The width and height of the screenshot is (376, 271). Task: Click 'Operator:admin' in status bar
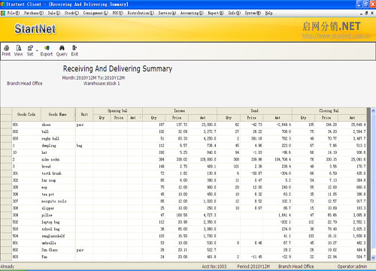point(352,266)
